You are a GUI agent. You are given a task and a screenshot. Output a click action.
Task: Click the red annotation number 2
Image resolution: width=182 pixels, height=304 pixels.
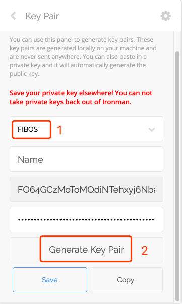tap(144, 251)
